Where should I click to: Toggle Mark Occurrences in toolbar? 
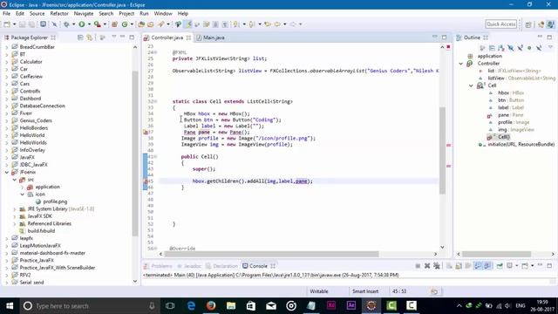coord(188,24)
